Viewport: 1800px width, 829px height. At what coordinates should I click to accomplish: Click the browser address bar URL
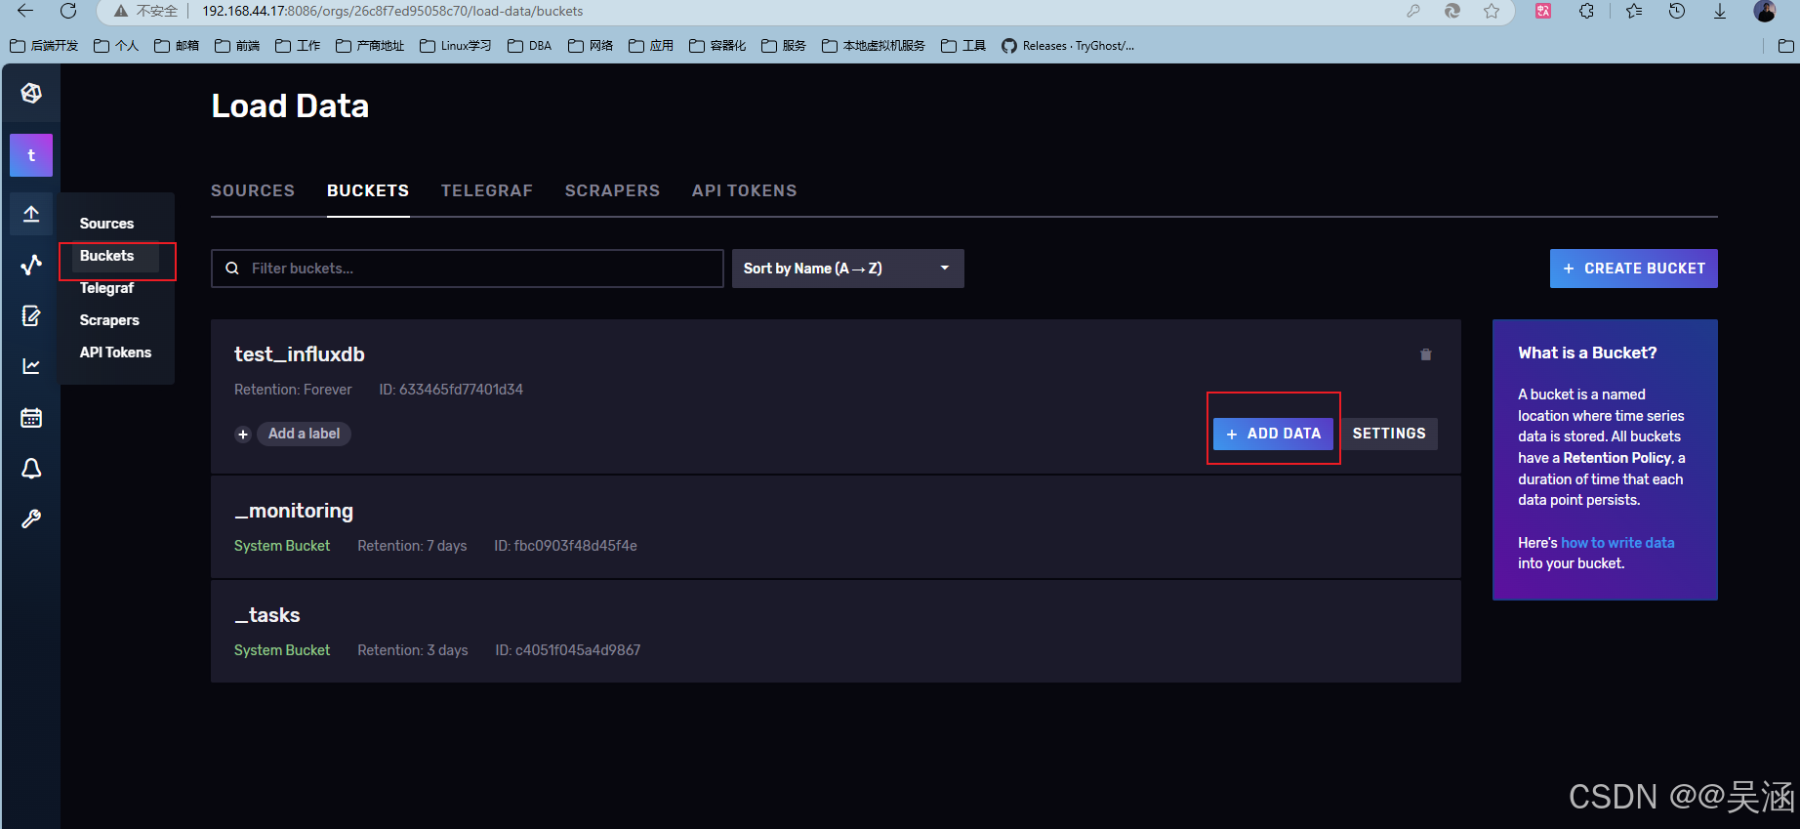click(392, 11)
